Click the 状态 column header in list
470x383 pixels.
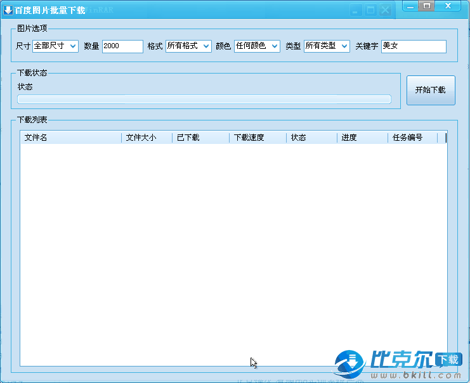pyautogui.click(x=311, y=138)
